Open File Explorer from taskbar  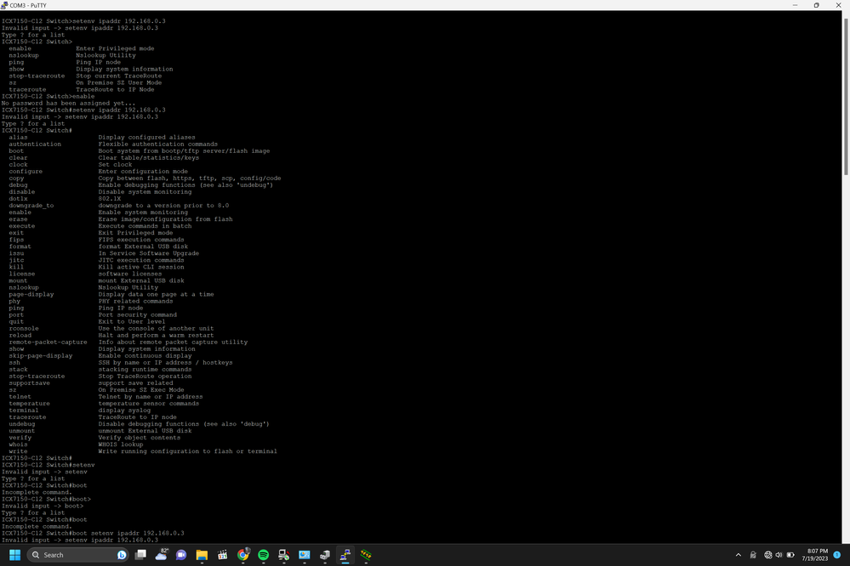tap(202, 555)
